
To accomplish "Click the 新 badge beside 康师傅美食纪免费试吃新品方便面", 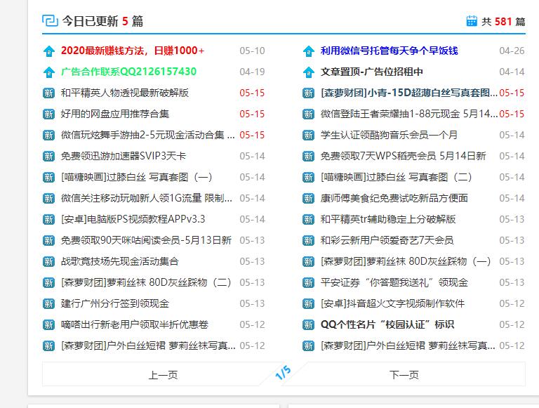I will pyautogui.click(x=308, y=199).
